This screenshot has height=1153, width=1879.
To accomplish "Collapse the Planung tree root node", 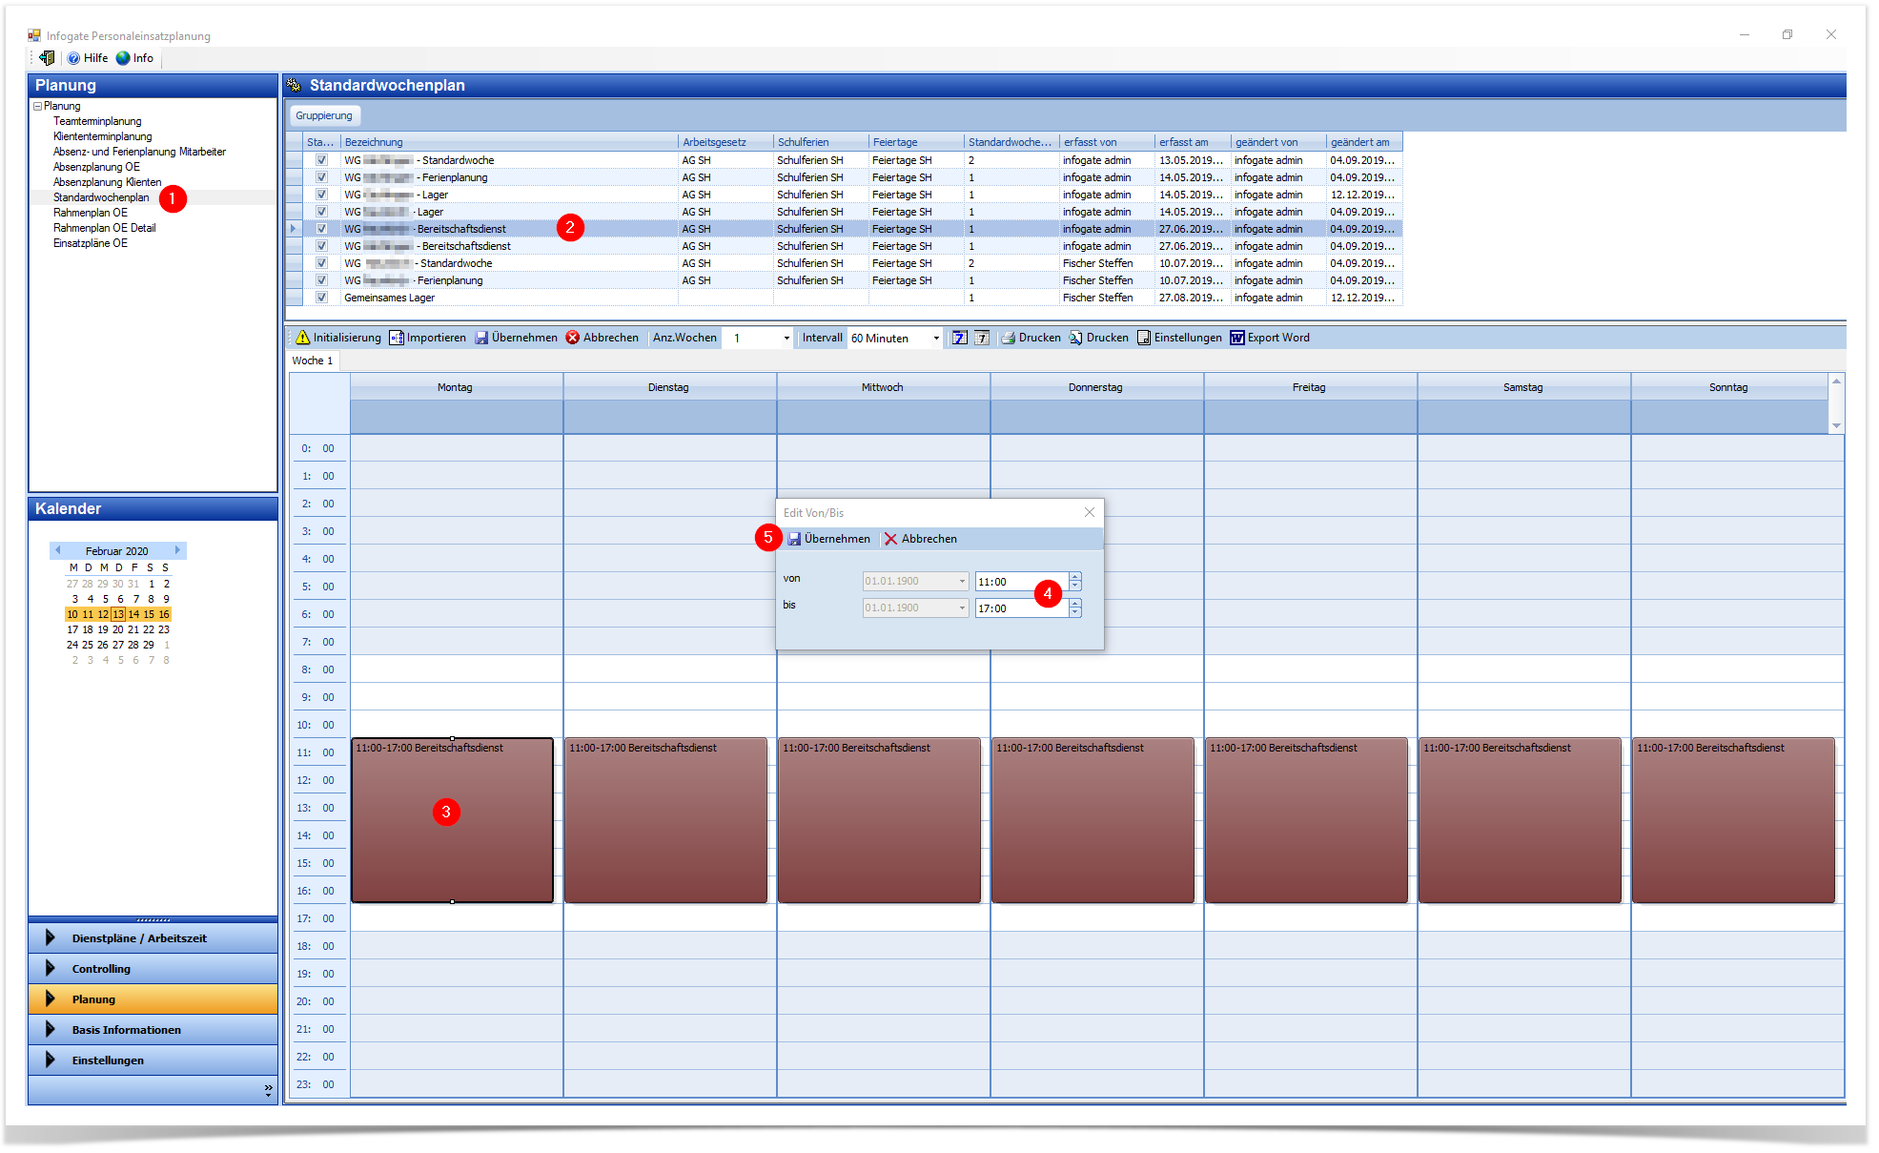I will point(38,106).
